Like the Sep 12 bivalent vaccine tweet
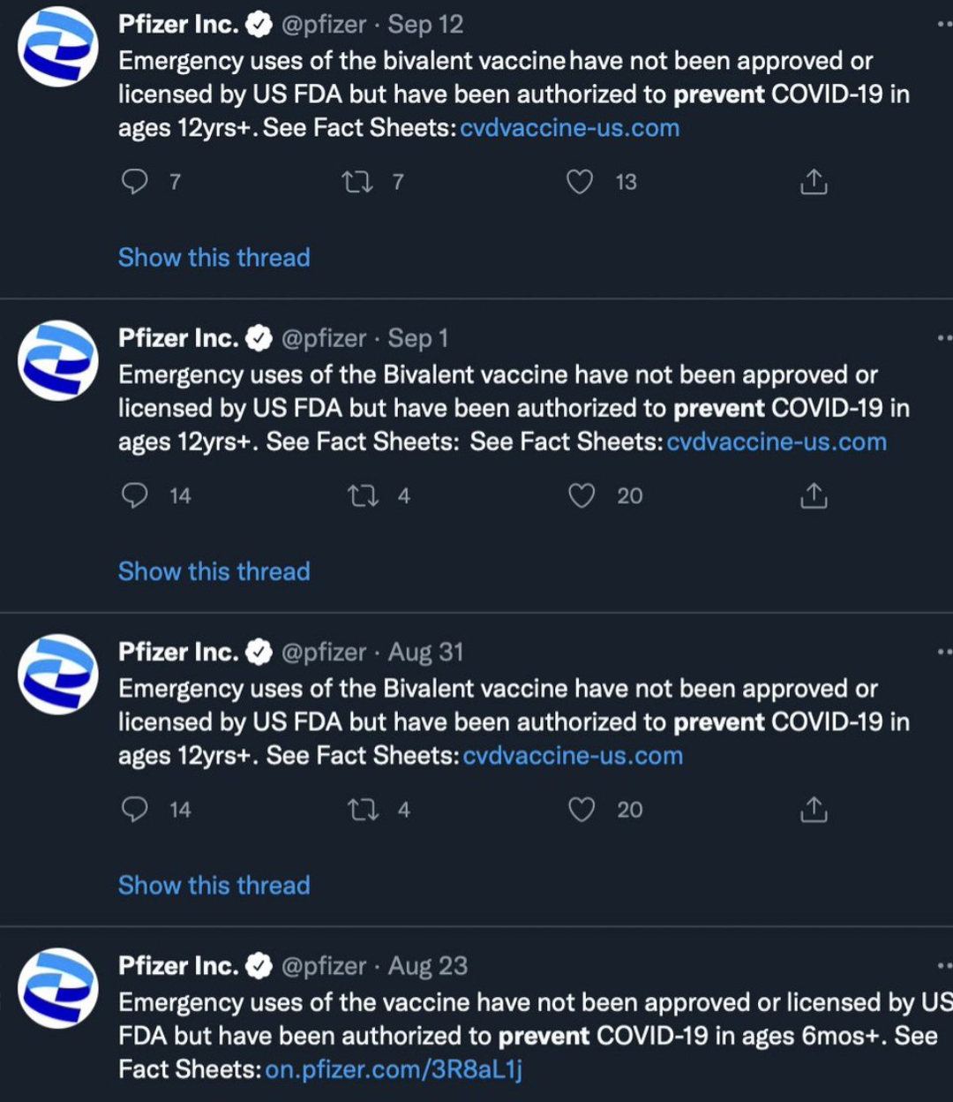This screenshot has width=953, height=1102. click(x=580, y=182)
